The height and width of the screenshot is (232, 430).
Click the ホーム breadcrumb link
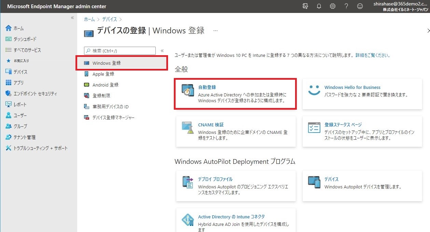(89, 19)
